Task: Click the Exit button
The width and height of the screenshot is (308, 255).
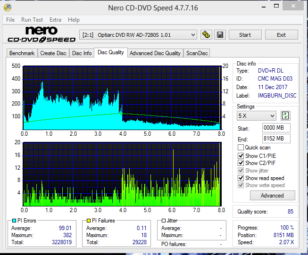Action: click(x=281, y=35)
